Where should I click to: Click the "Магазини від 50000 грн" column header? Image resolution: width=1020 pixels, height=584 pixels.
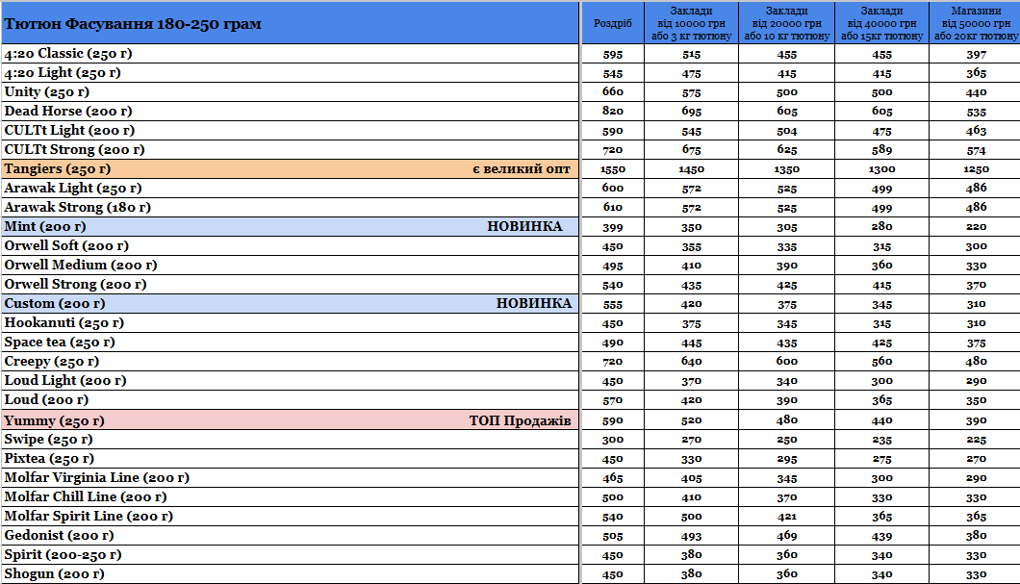coord(976,23)
